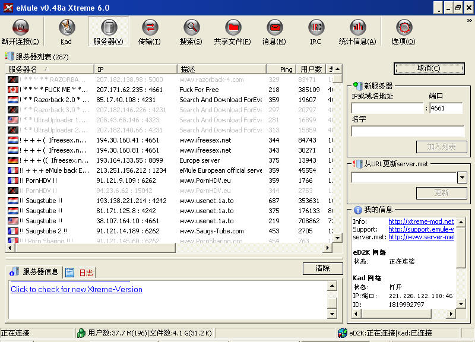Viewport: 475px width, 342px height.
Task: Click My Info panel scroll up arrow
Action: [461, 222]
